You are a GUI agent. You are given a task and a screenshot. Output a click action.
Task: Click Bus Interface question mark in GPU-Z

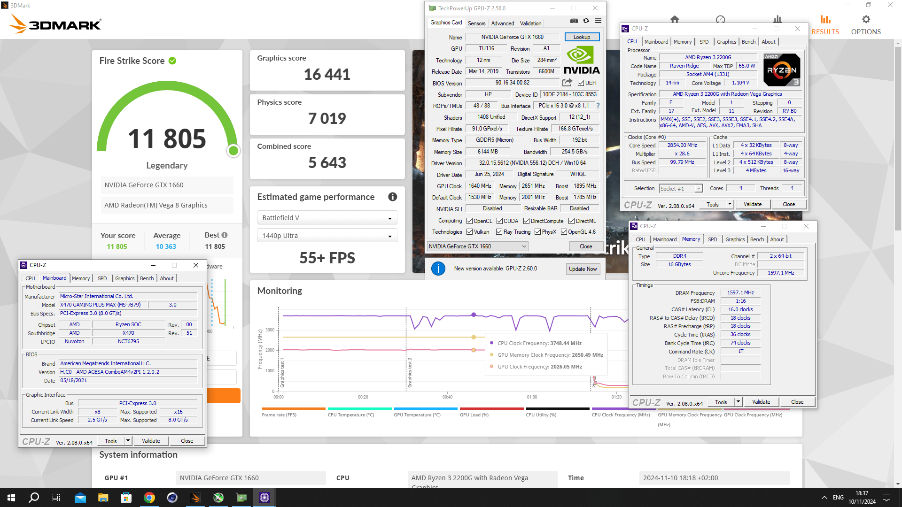(598, 106)
